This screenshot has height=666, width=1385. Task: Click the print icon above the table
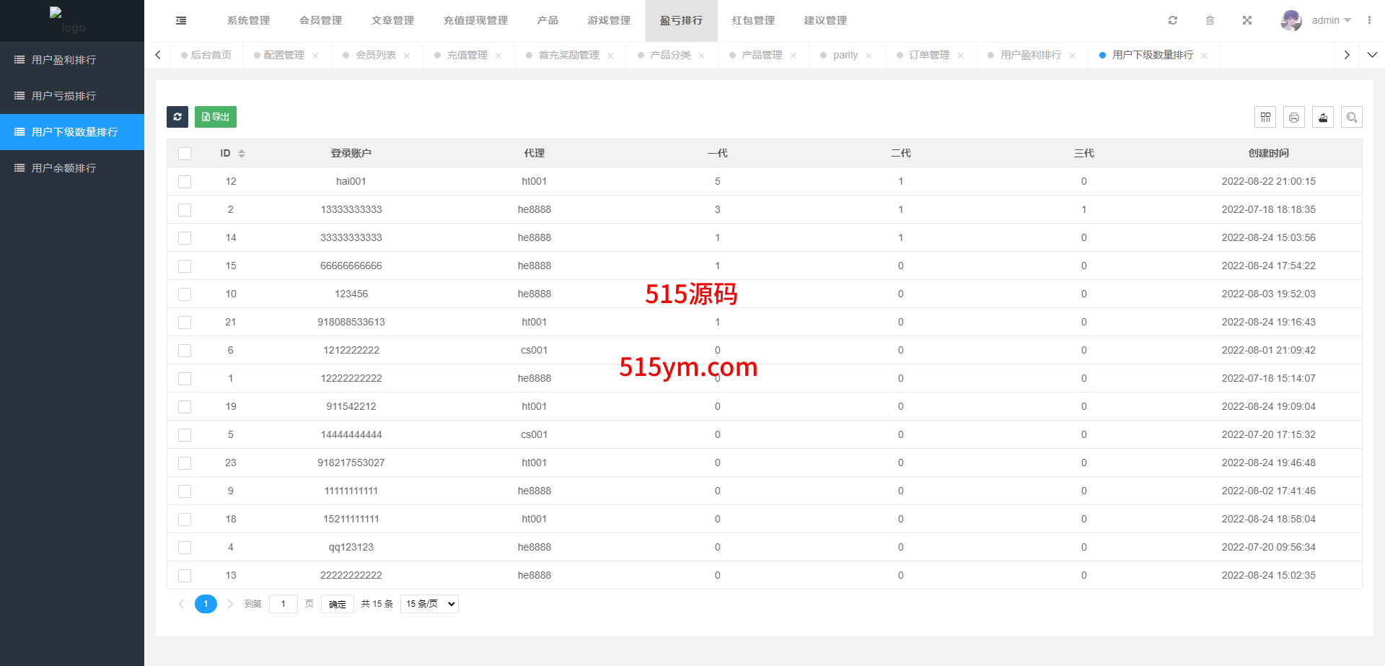tap(1294, 117)
